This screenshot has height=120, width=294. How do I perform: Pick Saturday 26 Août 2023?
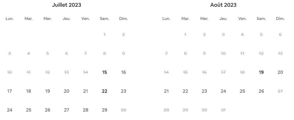point(261,91)
